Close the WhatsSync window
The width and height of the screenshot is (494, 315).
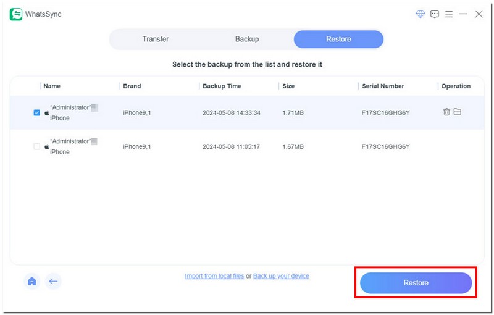pos(479,14)
